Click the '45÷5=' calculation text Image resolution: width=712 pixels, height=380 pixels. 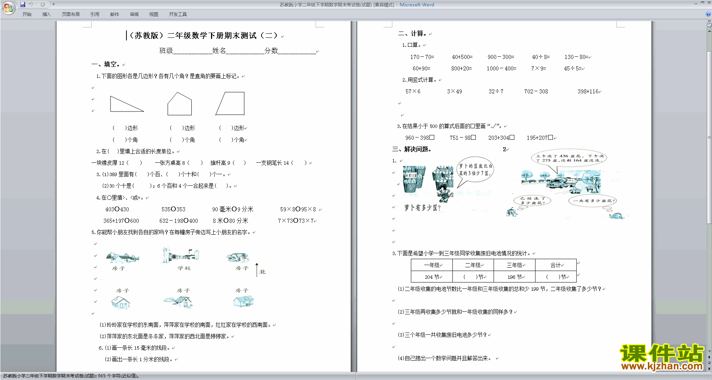click(x=573, y=69)
